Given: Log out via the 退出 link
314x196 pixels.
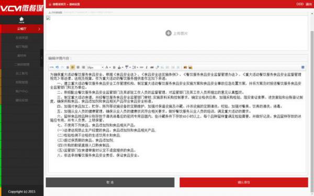Looking at the screenshot, I should tap(309, 4).
